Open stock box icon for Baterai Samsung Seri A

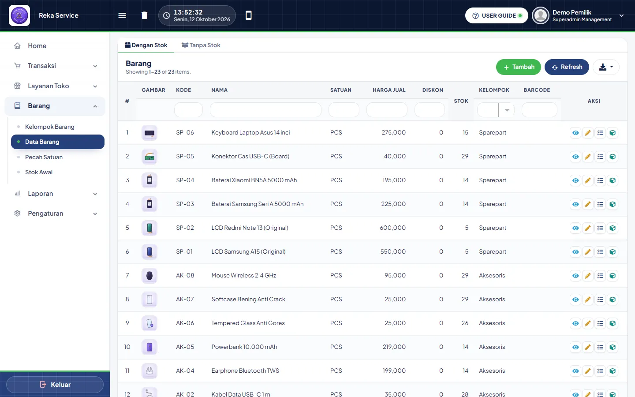(x=613, y=204)
